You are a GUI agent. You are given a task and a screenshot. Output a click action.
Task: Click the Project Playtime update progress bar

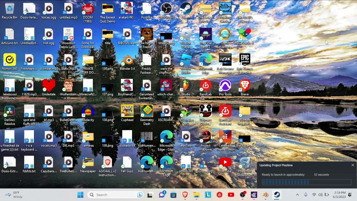point(307,182)
